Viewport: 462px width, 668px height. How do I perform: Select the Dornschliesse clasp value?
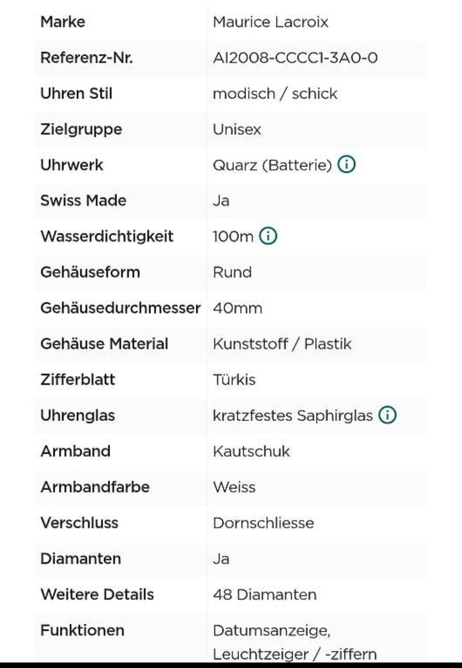coord(263,523)
